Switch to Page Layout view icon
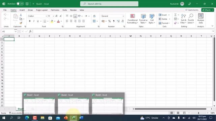This screenshot has width=216, height=121. (x=178, y=113)
